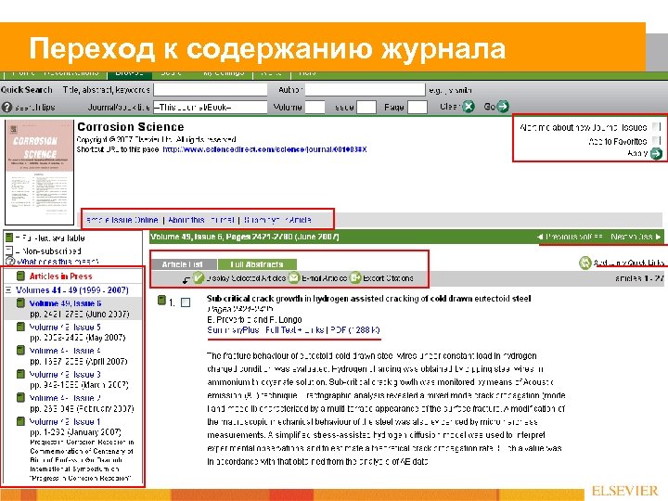Open the PDF (288 K) link of article 1

click(354, 330)
